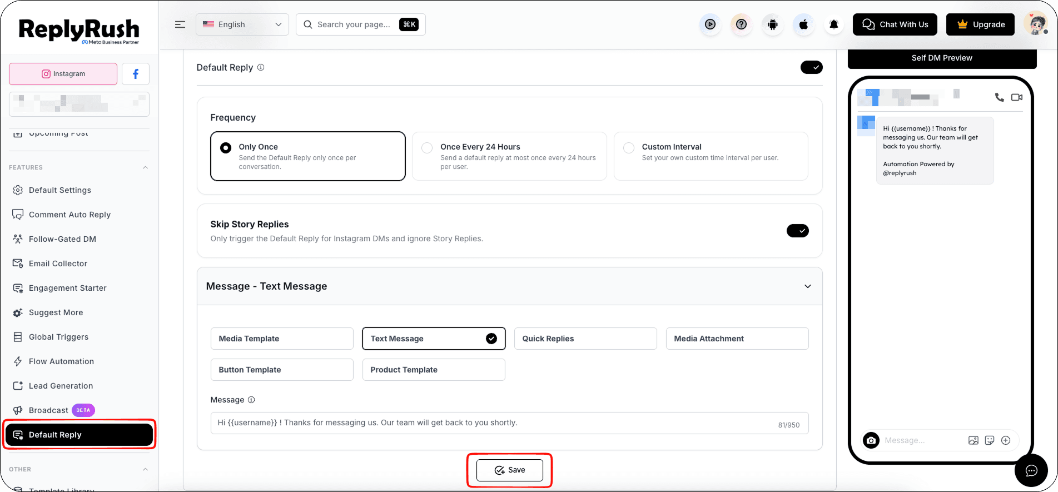Choose the Quick Replies message type
This screenshot has height=492, width=1058.
pyautogui.click(x=585, y=339)
